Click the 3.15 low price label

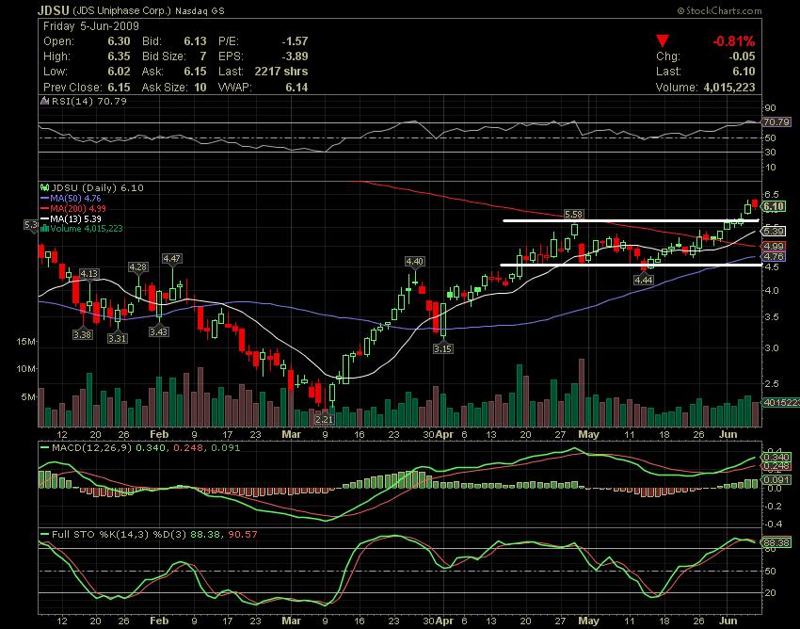(442, 348)
